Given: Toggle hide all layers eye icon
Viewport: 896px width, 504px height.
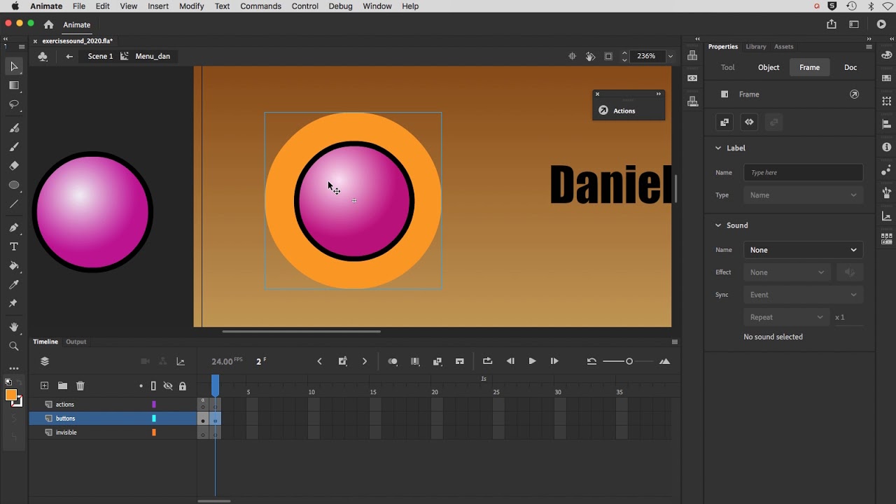Looking at the screenshot, I should pyautogui.click(x=168, y=386).
